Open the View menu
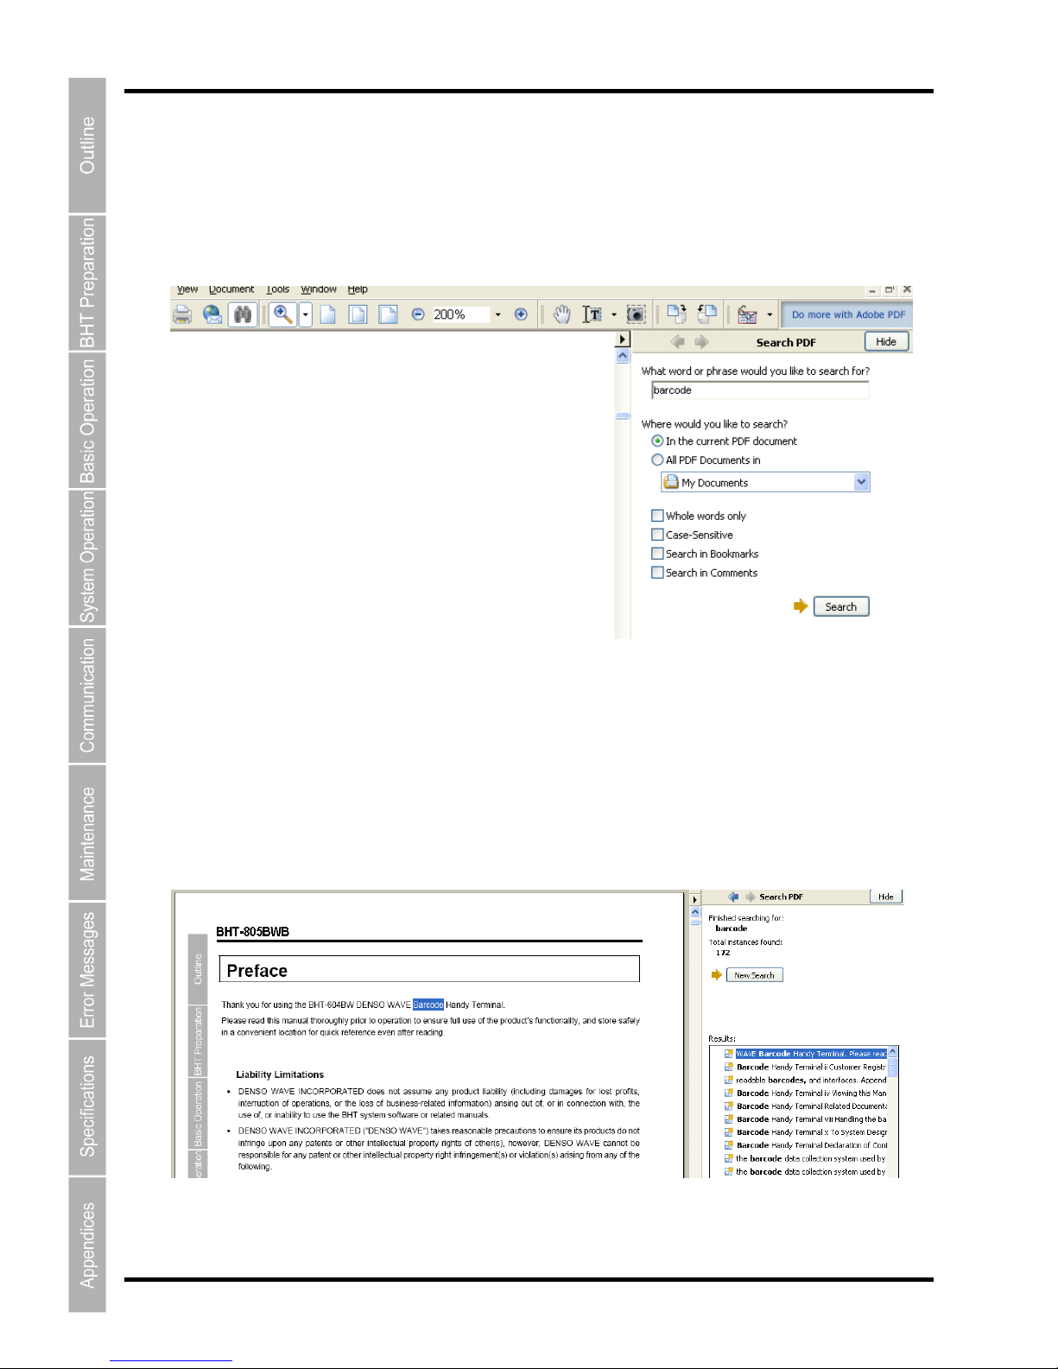The width and height of the screenshot is (1058, 1369). point(187,289)
